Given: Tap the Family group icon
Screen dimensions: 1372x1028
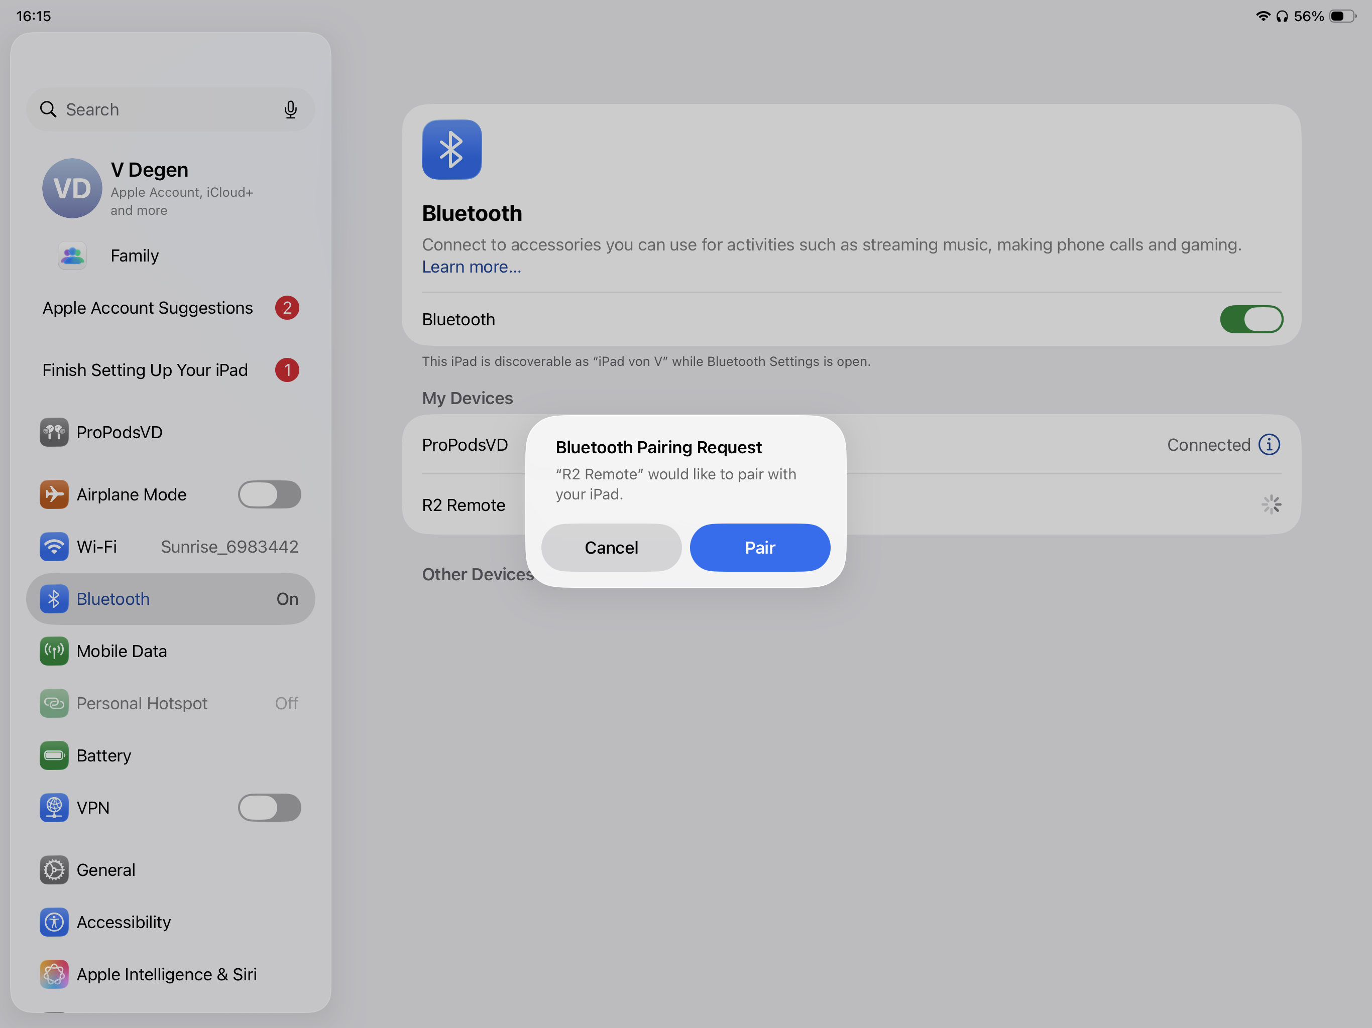Looking at the screenshot, I should (72, 255).
